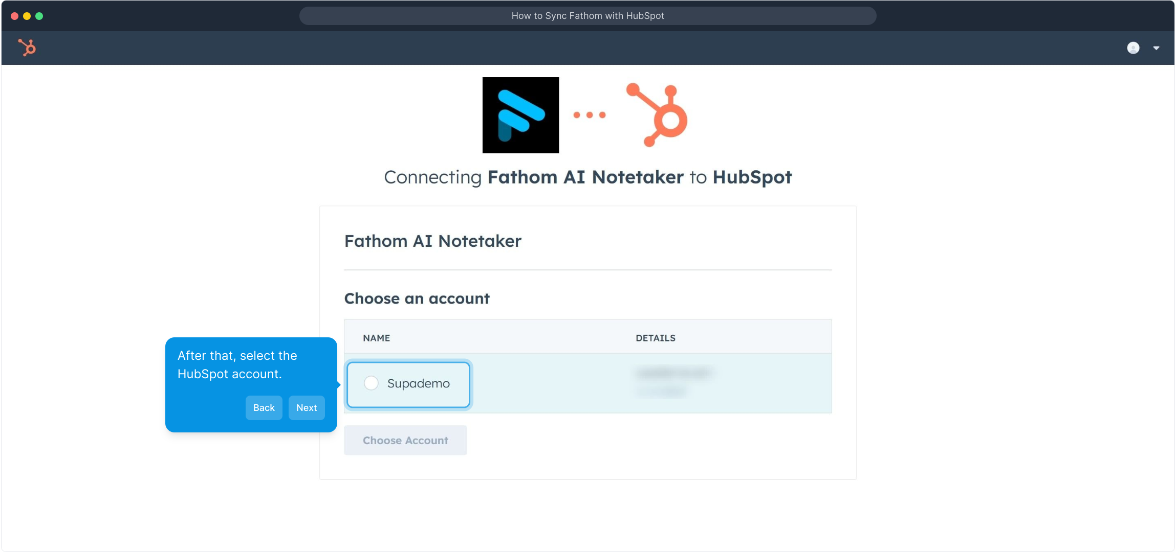Click the three connecting dots icon

tap(590, 115)
